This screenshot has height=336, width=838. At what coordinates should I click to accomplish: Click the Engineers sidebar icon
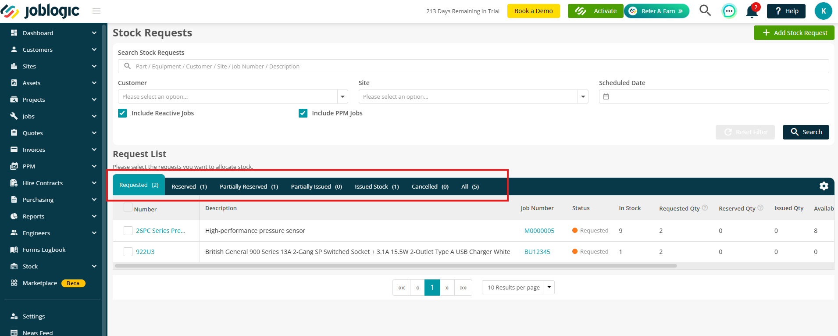click(14, 233)
